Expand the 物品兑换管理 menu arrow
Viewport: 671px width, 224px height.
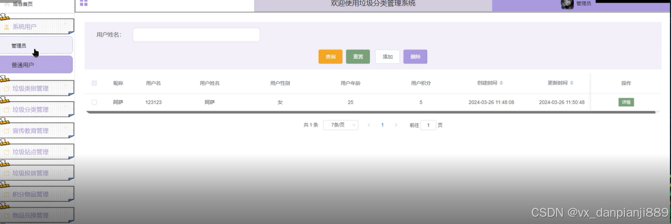(x=65, y=213)
